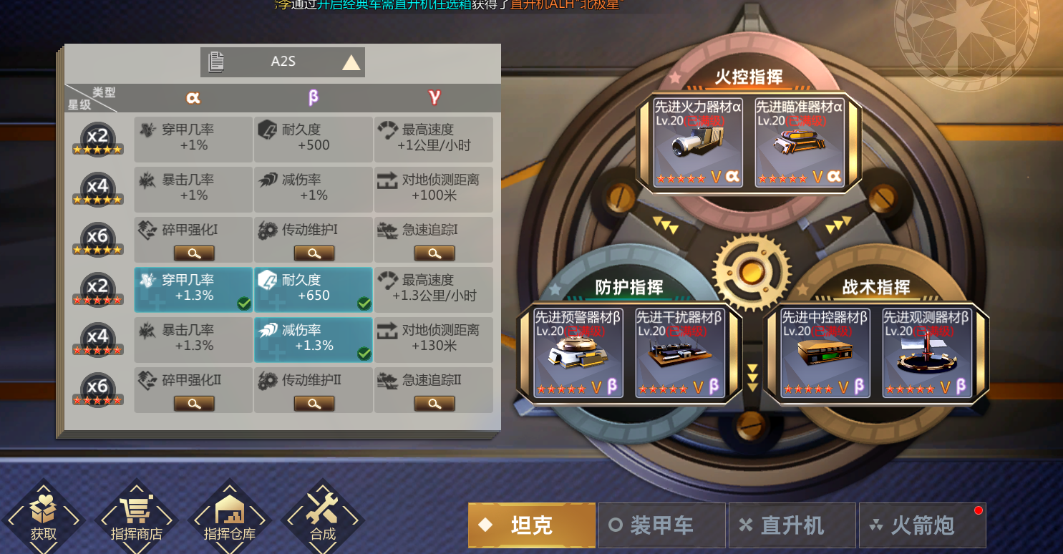Viewport: 1063px width, 554px height.
Task: Open the 火箭炮 tab with red dot
Action: click(x=922, y=525)
